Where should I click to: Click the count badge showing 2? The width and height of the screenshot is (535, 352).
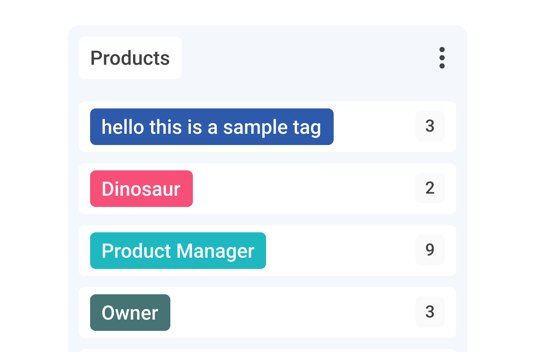click(x=430, y=188)
